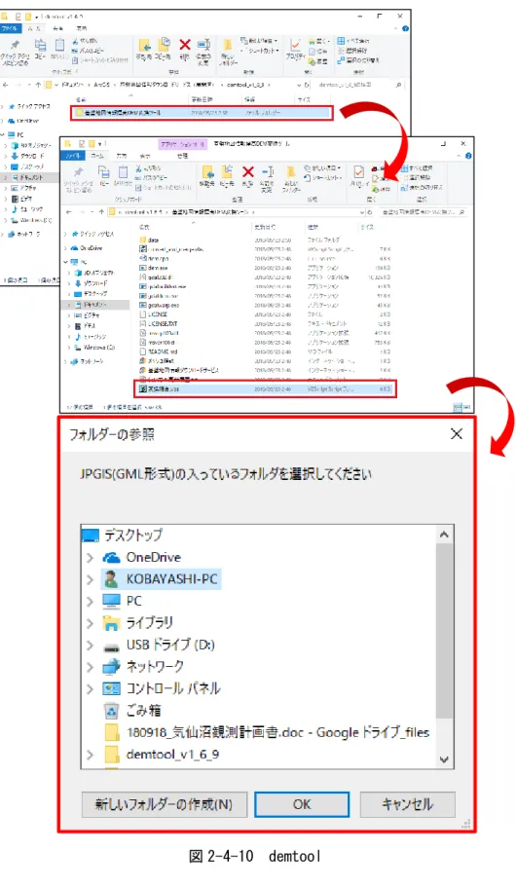Viewport: 516px width, 887px height.
Task: Open the 共有 tab in the middle Explorer window
Action: (122, 156)
